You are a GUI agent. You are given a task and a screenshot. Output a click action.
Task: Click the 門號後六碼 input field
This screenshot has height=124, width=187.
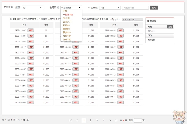click(135, 8)
